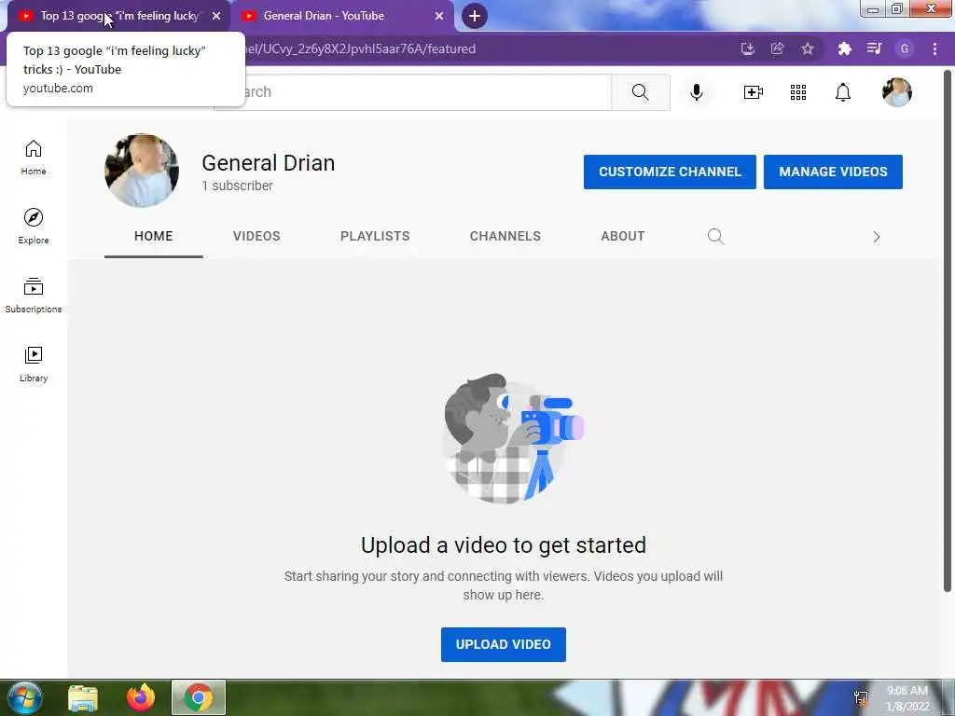
Task: Open the YouTube apps grid icon
Action: (x=798, y=92)
